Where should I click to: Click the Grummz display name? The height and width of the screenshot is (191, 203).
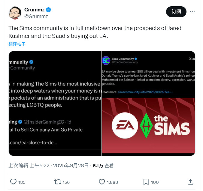[x=34, y=10]
